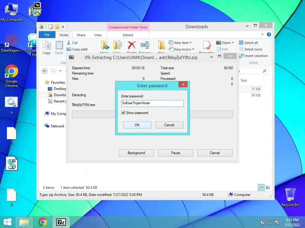This screenshot has width=305, height=228.
Task: Collapse the ribbon with chevron
Action: pos(262,34)
